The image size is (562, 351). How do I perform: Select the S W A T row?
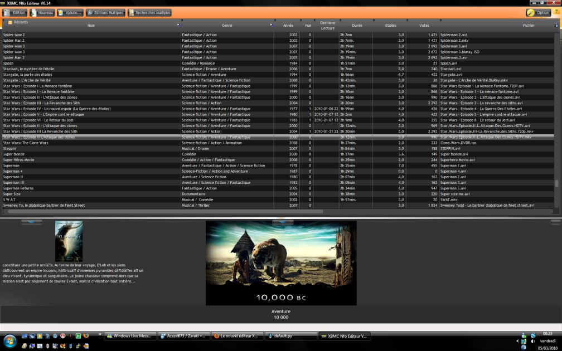[x=278, y=200]
